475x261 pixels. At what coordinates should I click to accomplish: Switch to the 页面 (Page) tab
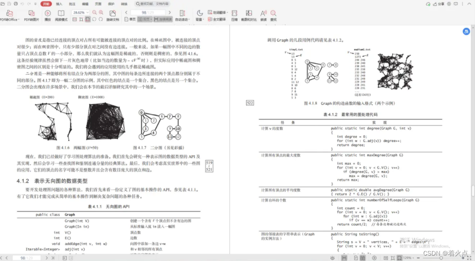point(98,4)
